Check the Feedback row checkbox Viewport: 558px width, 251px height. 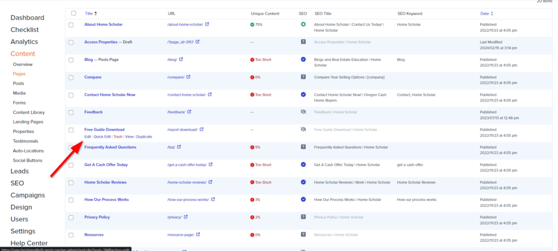[71, 112]
